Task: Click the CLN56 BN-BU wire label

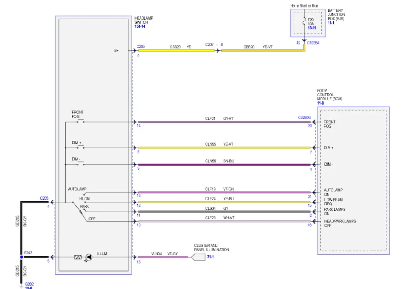Action: point(220,161)
